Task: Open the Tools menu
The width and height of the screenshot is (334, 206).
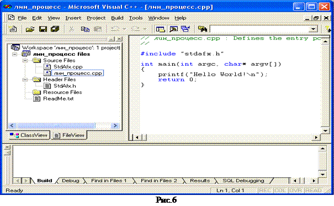Action: tap(136, 18)
